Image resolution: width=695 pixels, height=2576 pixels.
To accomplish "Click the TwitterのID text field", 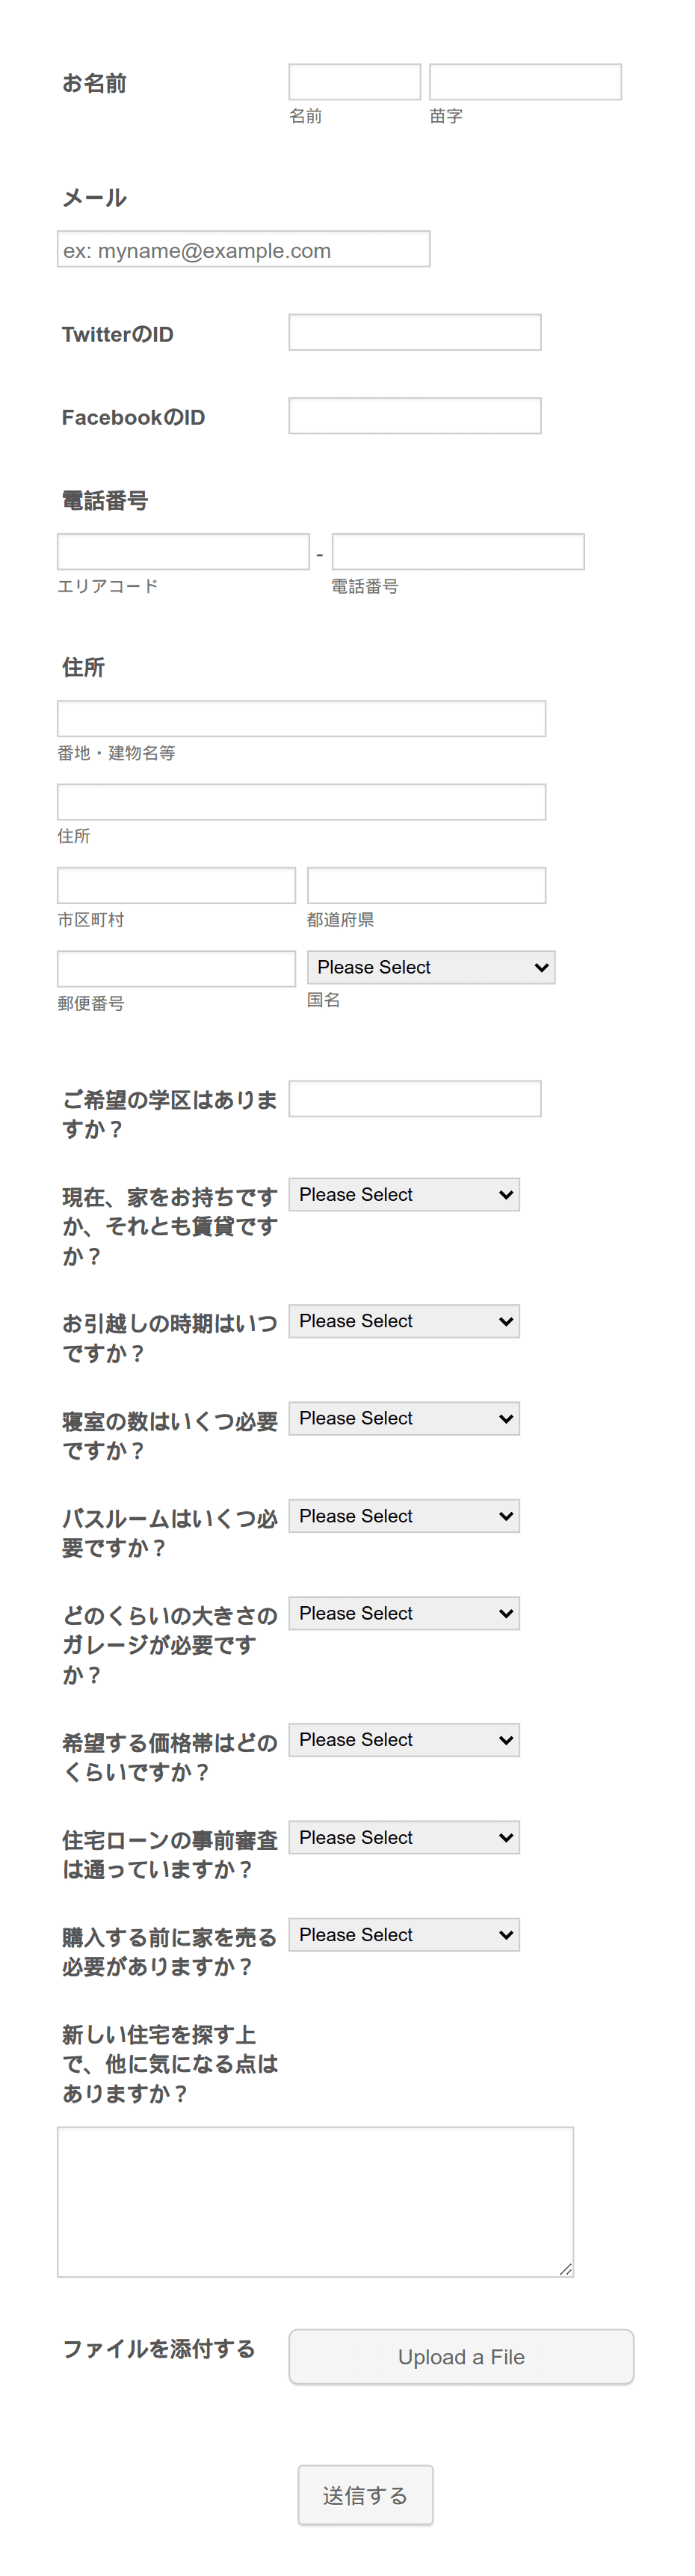I will click(x=415, y=332).
